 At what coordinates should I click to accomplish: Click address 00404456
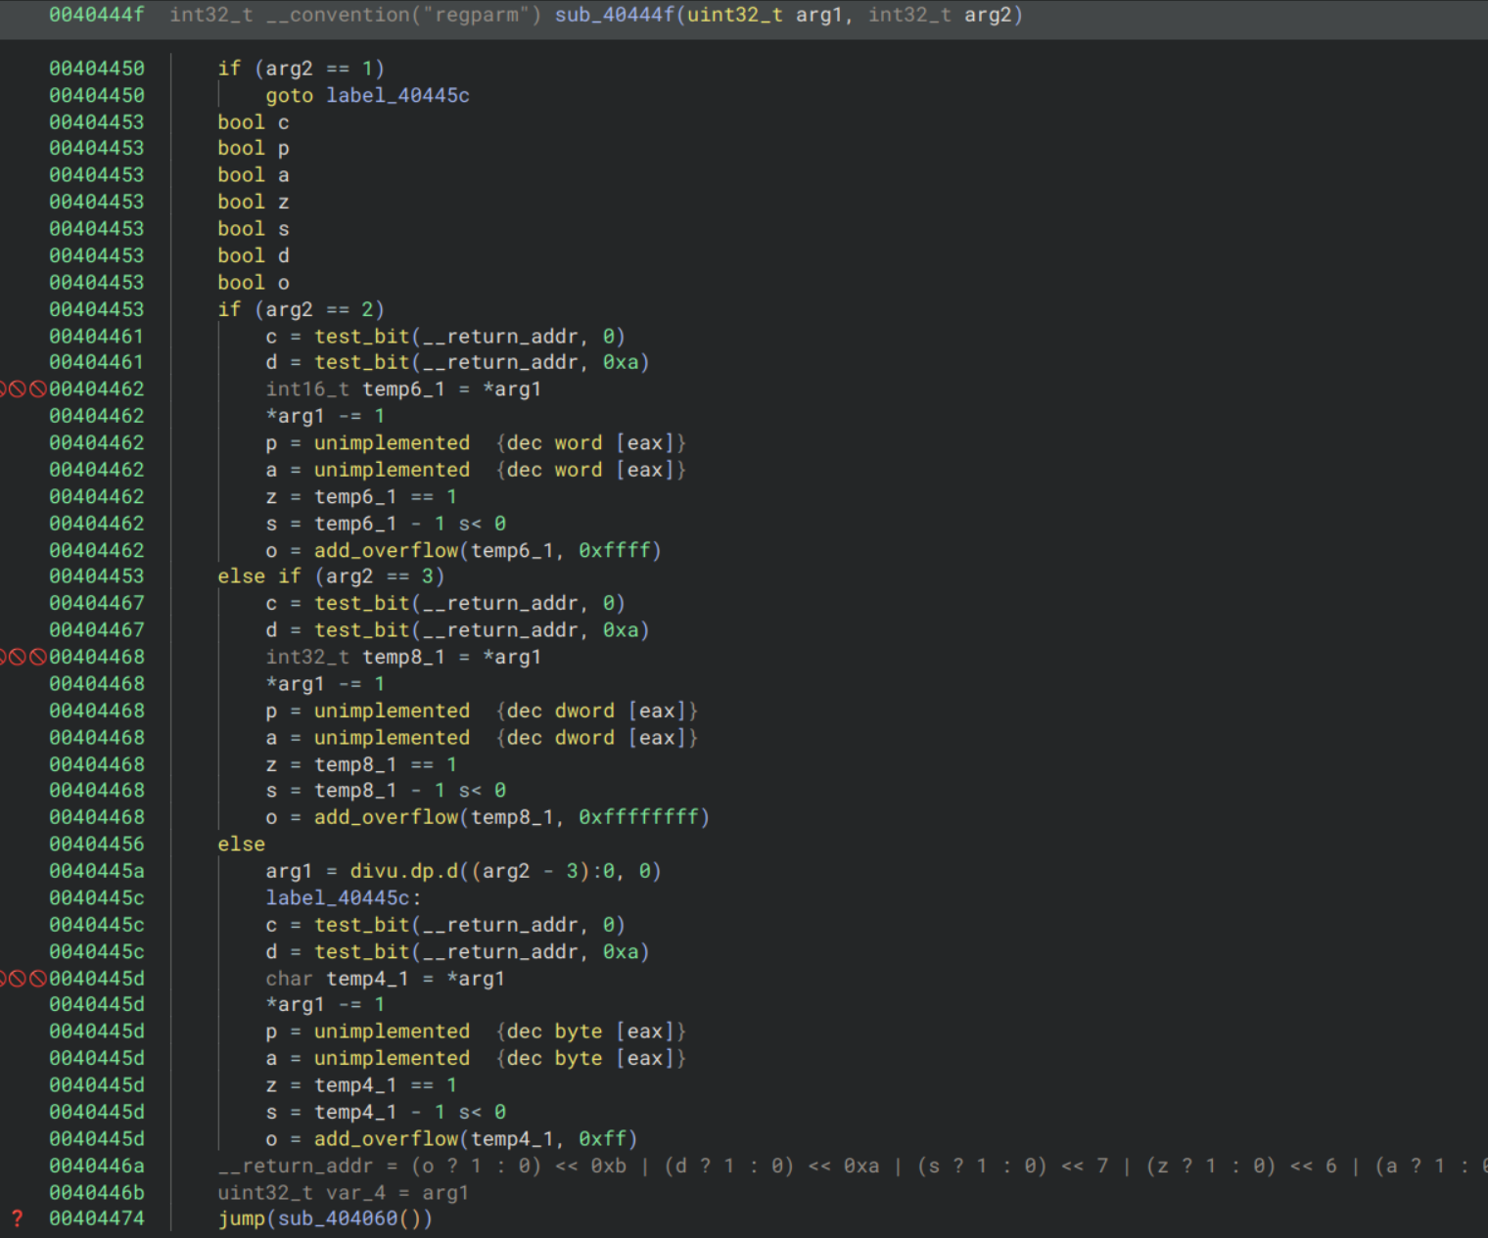click(x=97, y=844)
